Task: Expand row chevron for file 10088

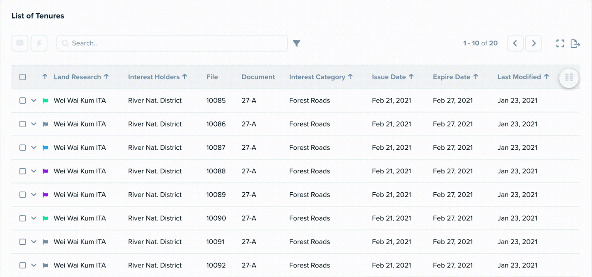Action: click(x=34, y=171)
